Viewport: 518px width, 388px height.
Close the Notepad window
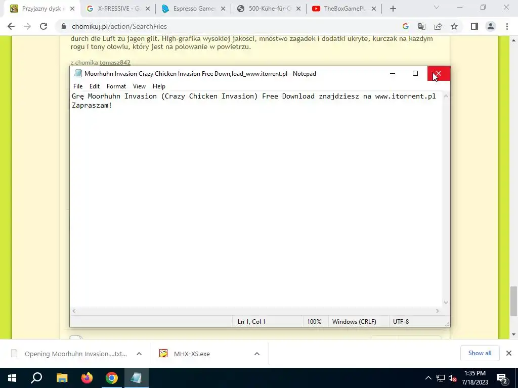point(439,74)
